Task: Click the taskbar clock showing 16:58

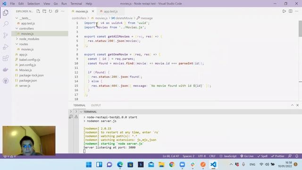Action: tap(285, 164)
